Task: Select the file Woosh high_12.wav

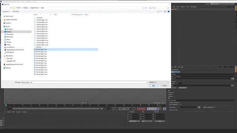Action: coord(41,74)
